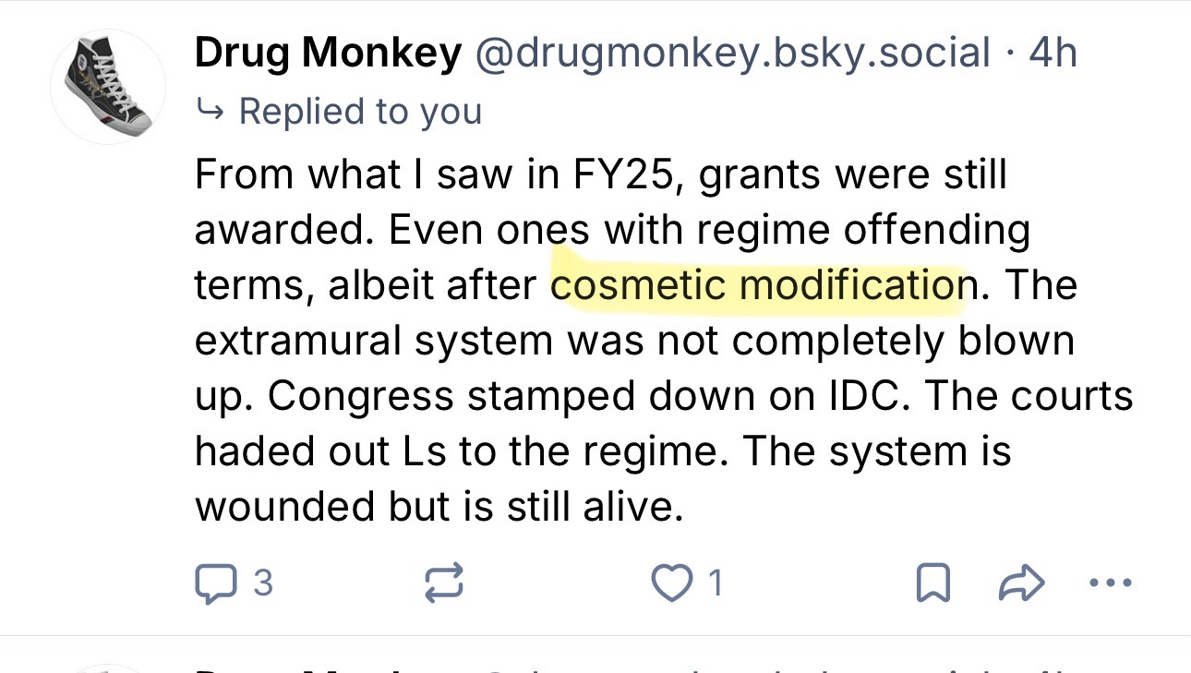
Task: Click the "wounded but is still alive" line
Action: (x=439, y=507)
